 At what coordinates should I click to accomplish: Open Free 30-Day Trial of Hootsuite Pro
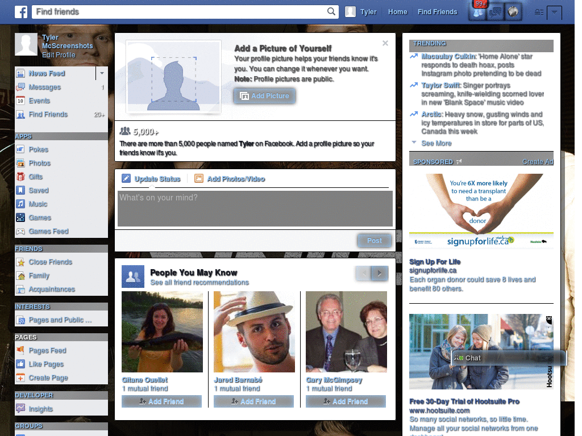[x=464, y=401]
